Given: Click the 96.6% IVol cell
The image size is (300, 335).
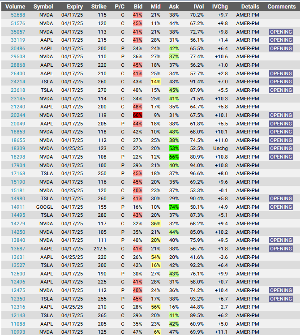Looking at the screenshot, I should click(x=197, y=173).
